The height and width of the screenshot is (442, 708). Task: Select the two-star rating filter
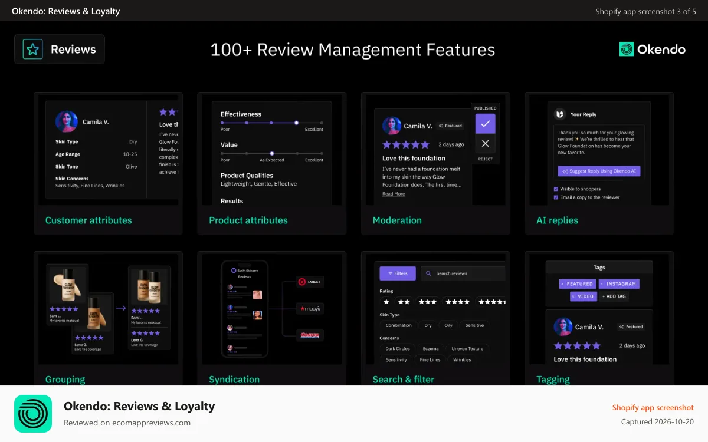pos(404,302)
